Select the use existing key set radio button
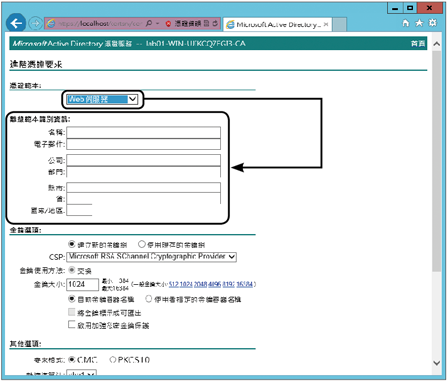This screenshot has height=382, width=448. 142,244
